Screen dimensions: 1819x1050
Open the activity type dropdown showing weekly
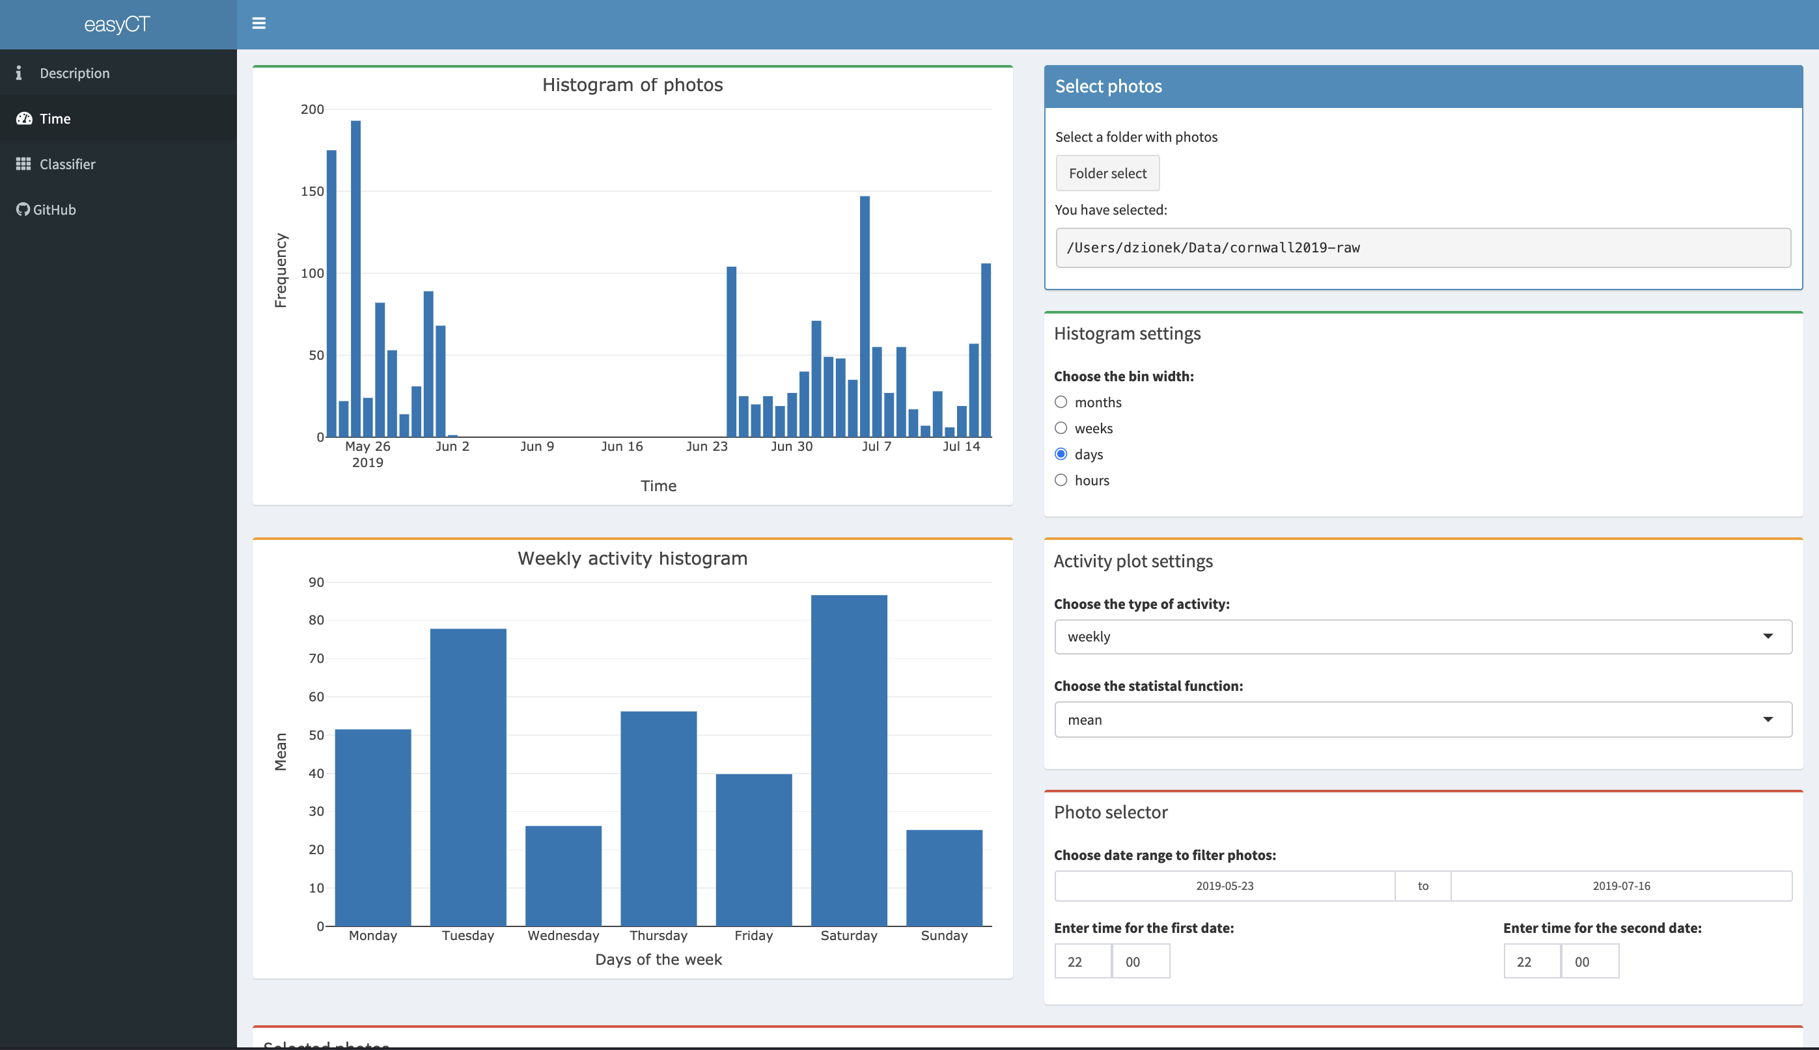[x=1422, y=636]
